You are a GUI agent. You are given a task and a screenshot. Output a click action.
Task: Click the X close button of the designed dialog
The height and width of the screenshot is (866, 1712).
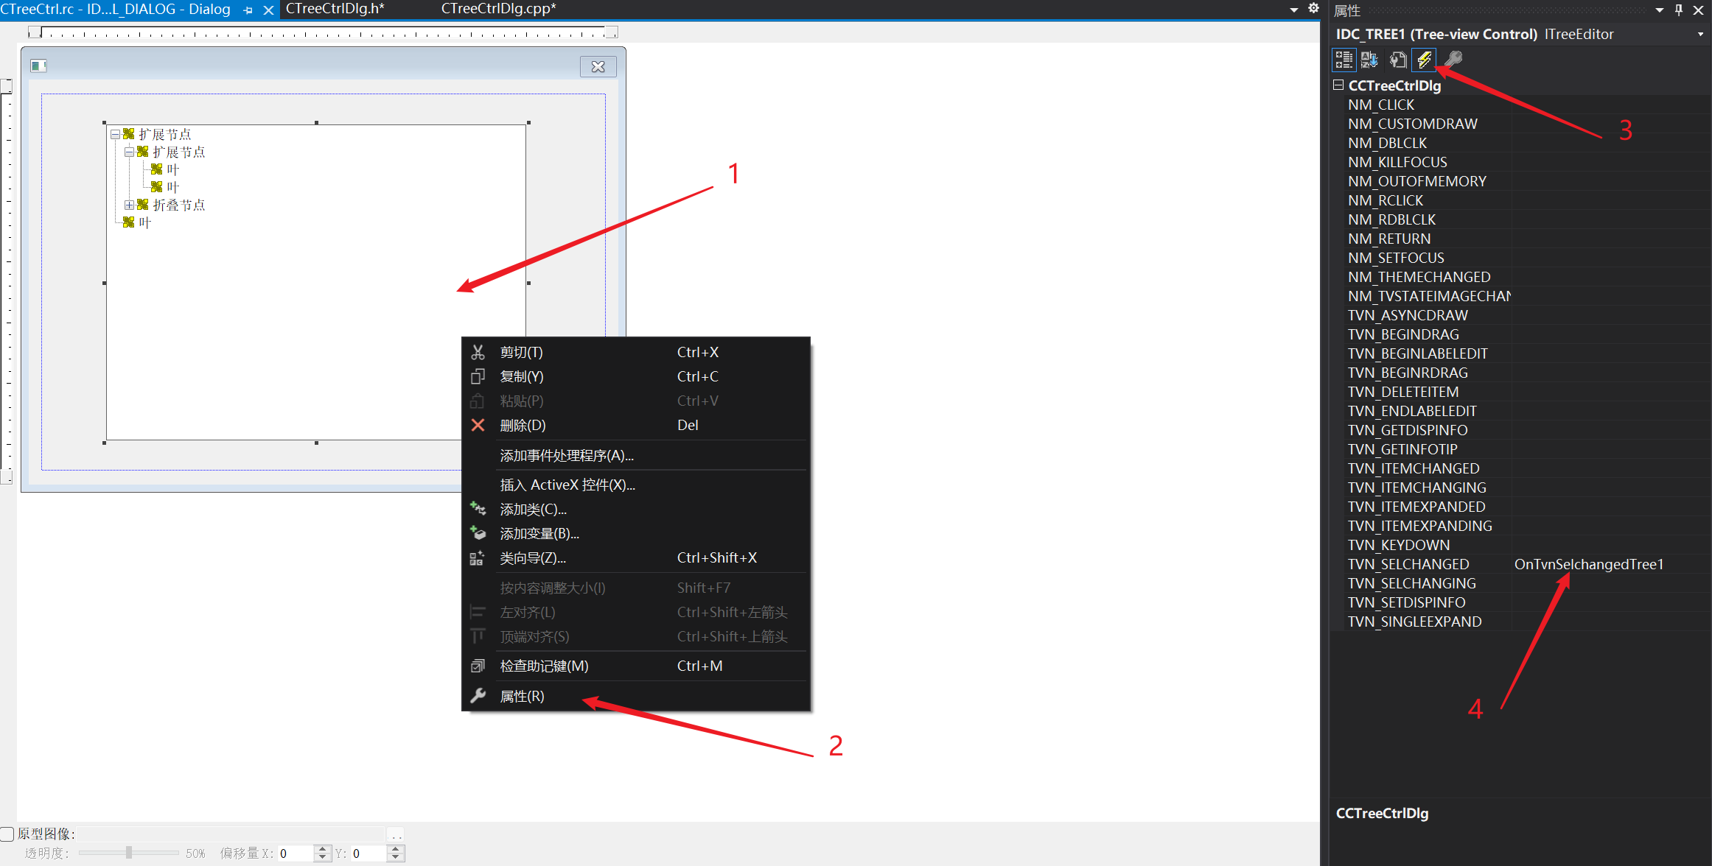tap(598, 66)
